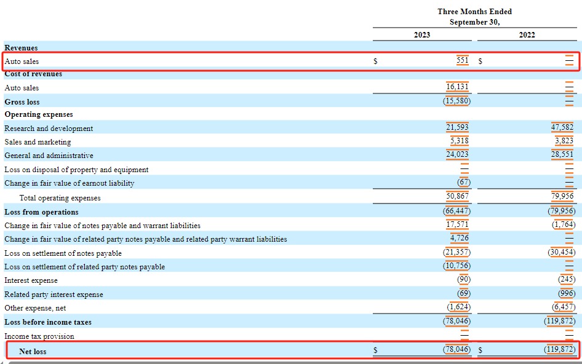Viewport: 582px width, 364px height.
Task: Click 'Total operating expenses' label
Action: pyautogui.click(x=60, y=198)
